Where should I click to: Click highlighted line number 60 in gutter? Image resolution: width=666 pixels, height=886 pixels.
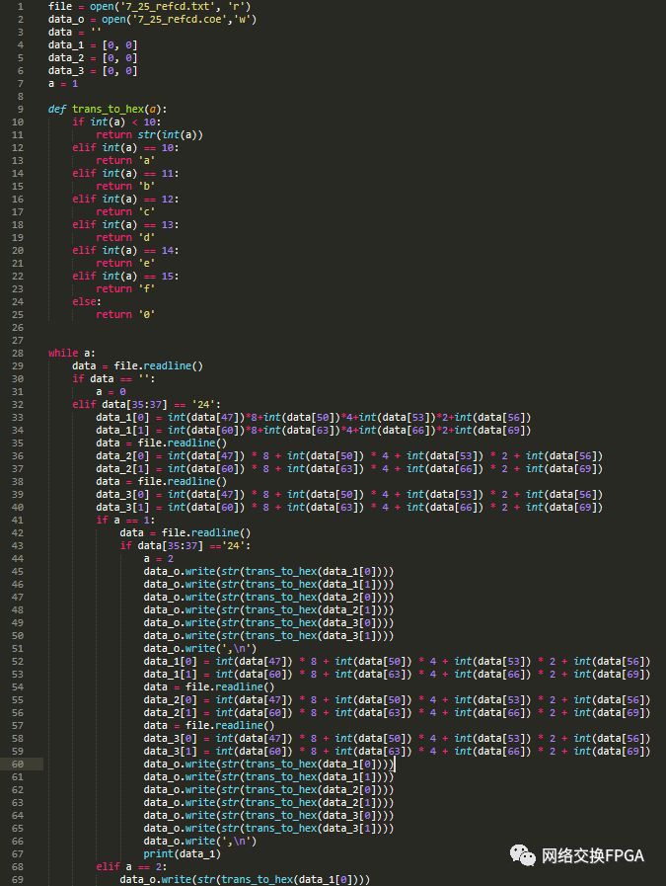pos(18,764)
